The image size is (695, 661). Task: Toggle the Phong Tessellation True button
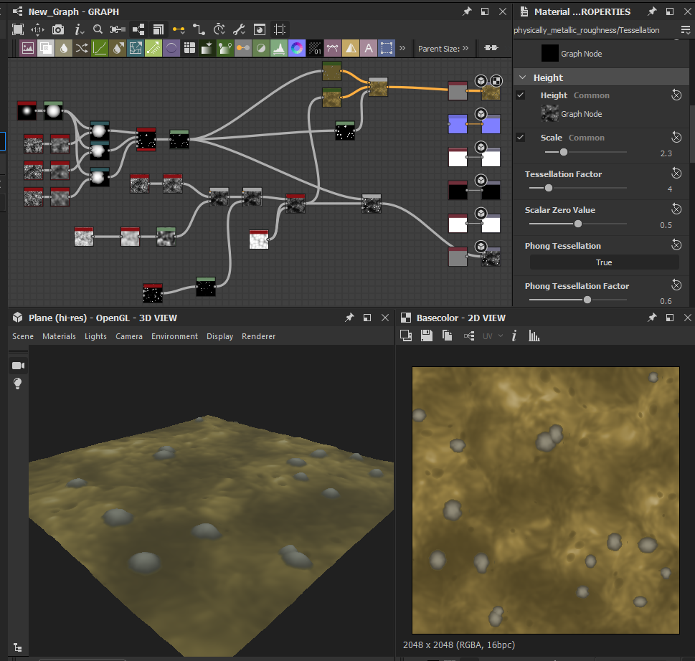[x=604, y=262]
